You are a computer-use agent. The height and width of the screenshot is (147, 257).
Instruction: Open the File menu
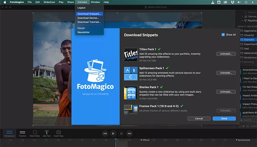coord(30,2)
